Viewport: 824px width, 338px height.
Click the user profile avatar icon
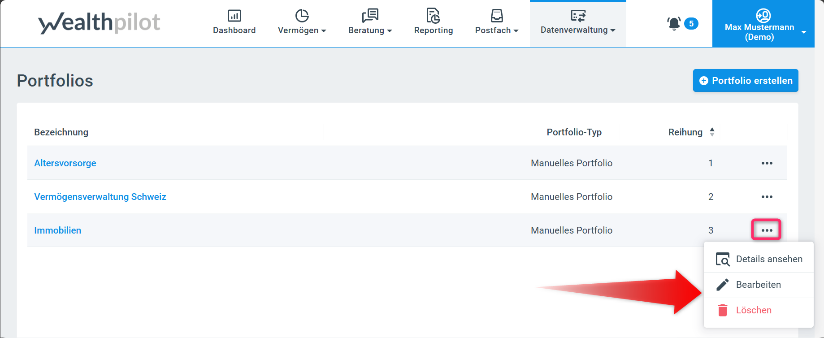click(x=763, y=16)
